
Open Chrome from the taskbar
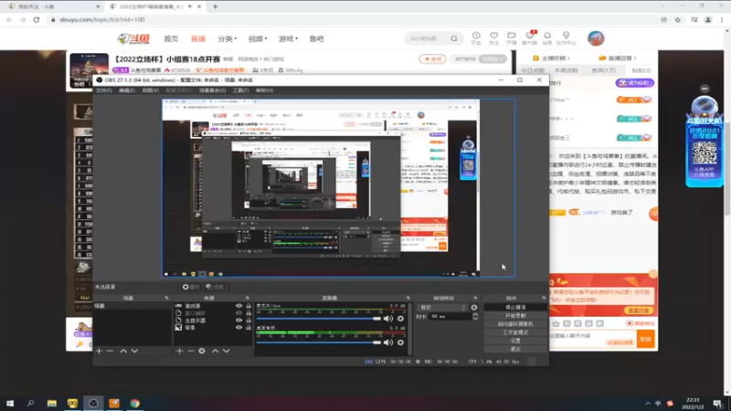pyautogui.click(x=134, y=403)
